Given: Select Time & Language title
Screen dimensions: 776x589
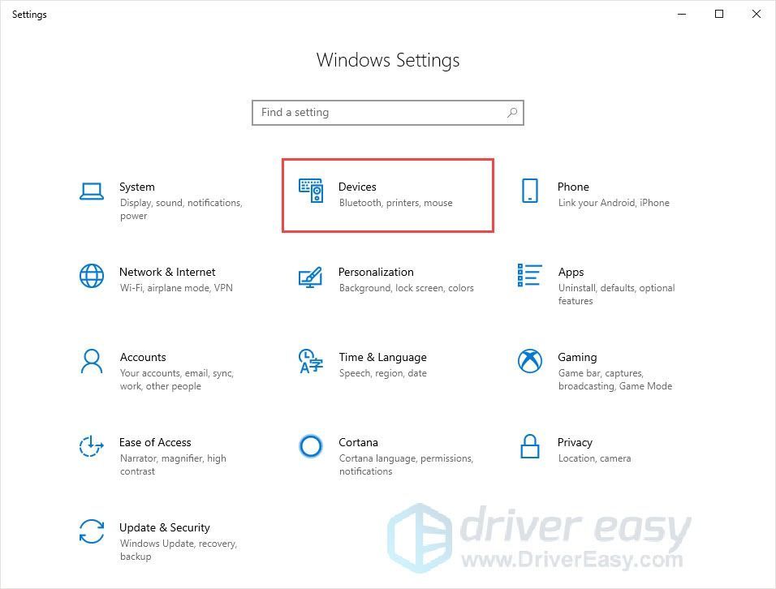Looking at the screenshot, I should click(x=382, y=358).
